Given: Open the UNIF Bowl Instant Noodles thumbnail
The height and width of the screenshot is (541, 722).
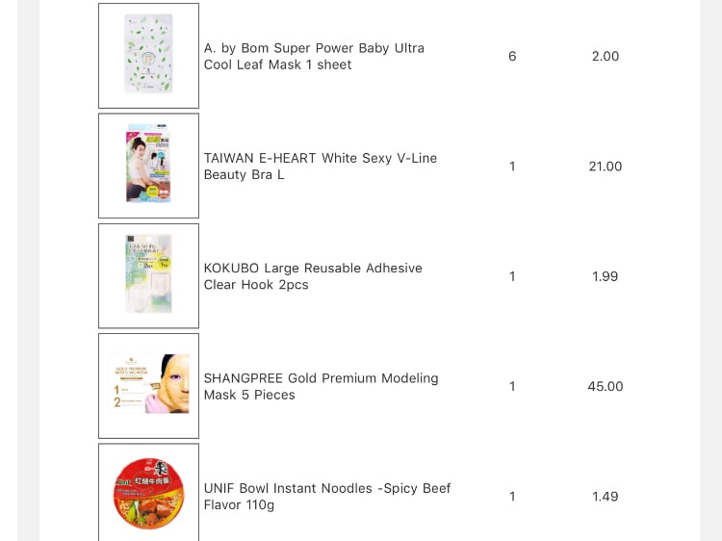Looking at the screenshot, I should pos(148,493).
